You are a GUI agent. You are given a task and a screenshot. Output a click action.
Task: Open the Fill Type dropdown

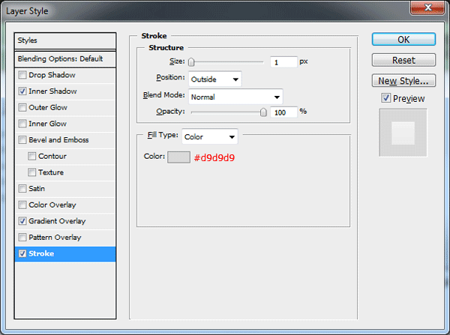tap(210, 137)
